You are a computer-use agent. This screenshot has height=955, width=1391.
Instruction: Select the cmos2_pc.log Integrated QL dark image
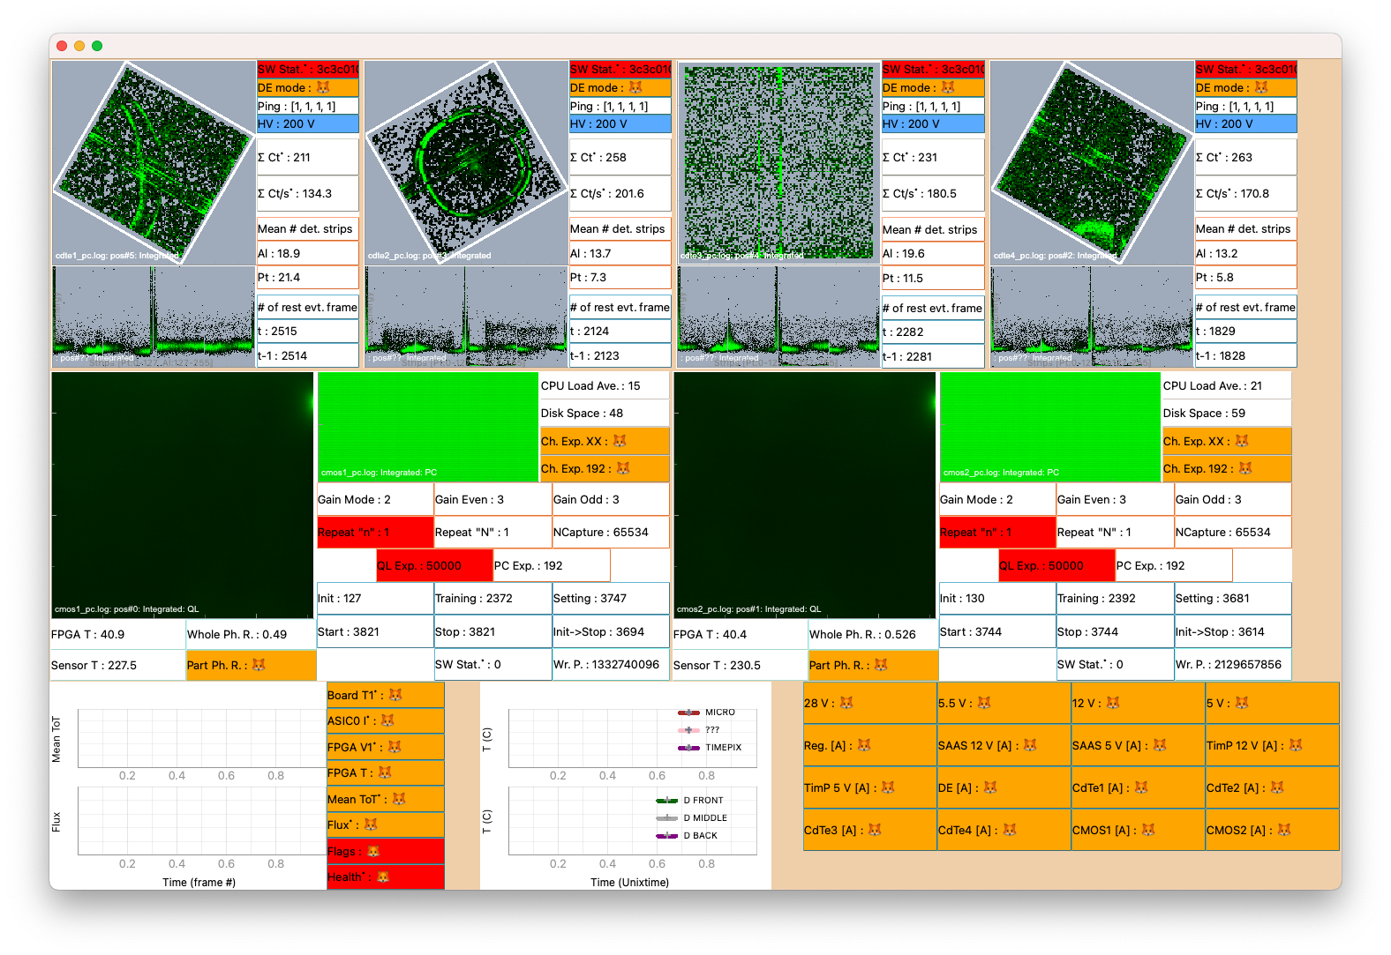coord(804,495)
